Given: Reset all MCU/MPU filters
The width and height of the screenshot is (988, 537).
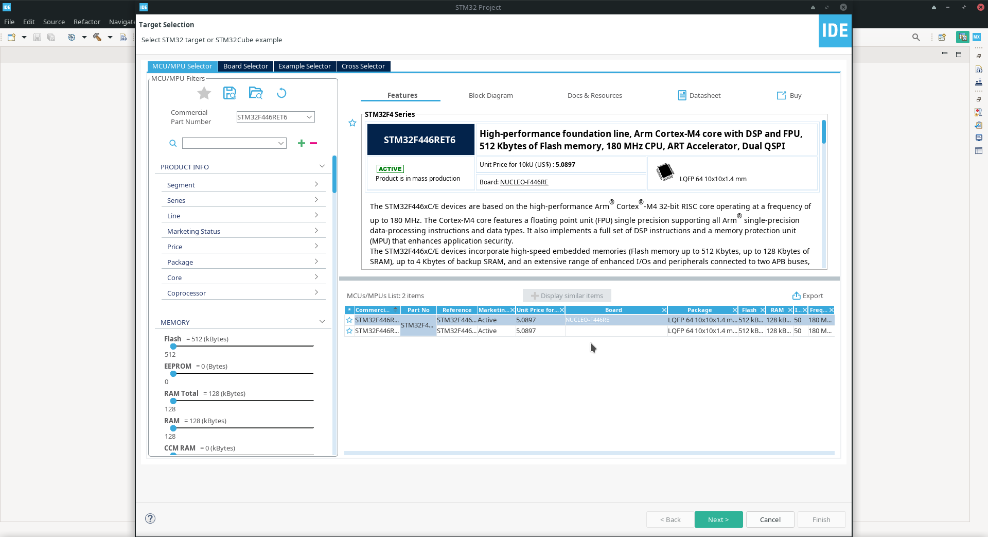Looking at the screenshot, I should (281, 93).
